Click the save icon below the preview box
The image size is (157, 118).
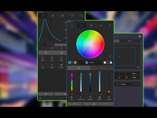(138, 67)
